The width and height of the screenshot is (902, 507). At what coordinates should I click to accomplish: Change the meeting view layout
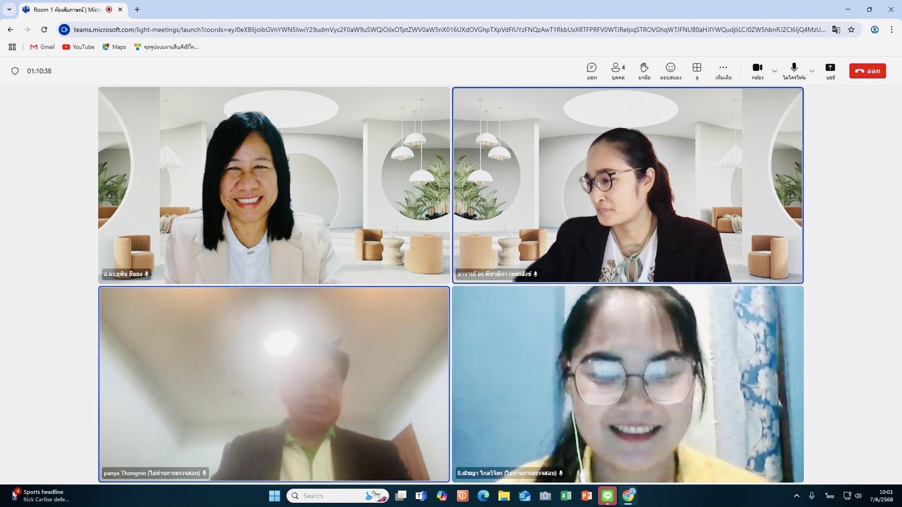point(697,71)
